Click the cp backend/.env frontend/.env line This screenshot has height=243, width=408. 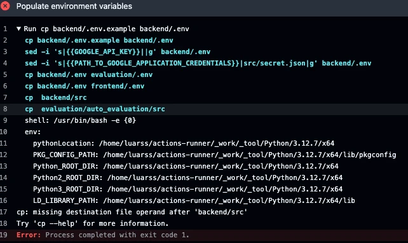[85, 86]
